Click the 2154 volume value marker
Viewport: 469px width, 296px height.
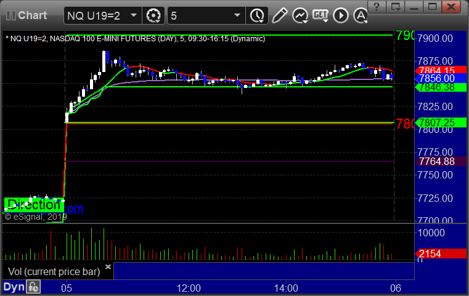tap(441, 254)
